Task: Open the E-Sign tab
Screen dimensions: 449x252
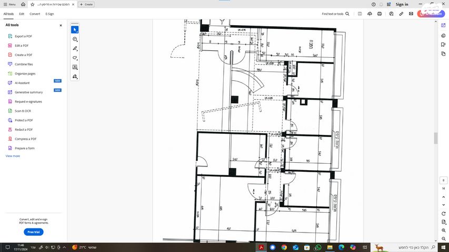Action: (49, 14)
